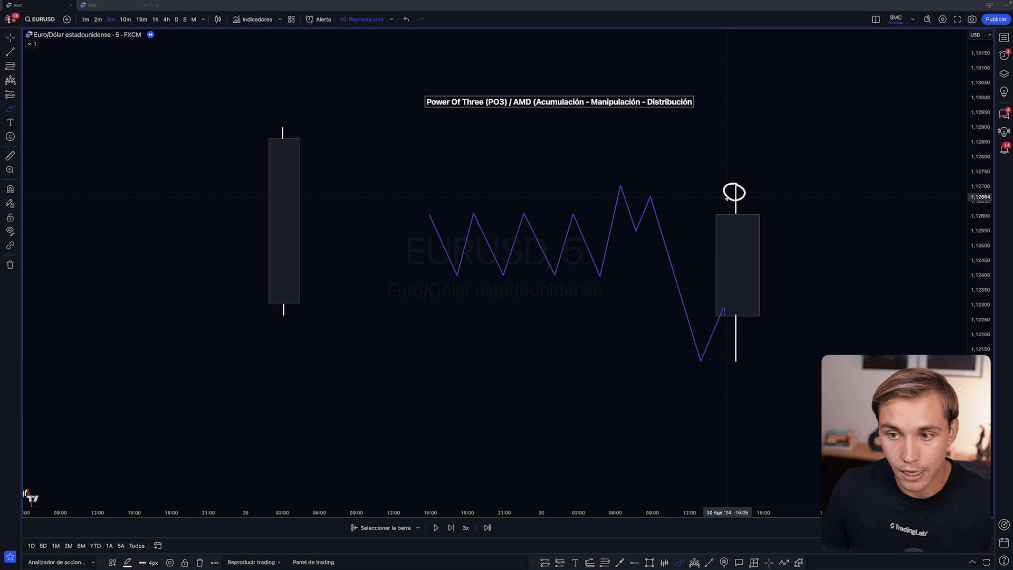This screenshot has height=570, width=1013.
Task: Click the magnet mode icon
Action: [10, 189]
